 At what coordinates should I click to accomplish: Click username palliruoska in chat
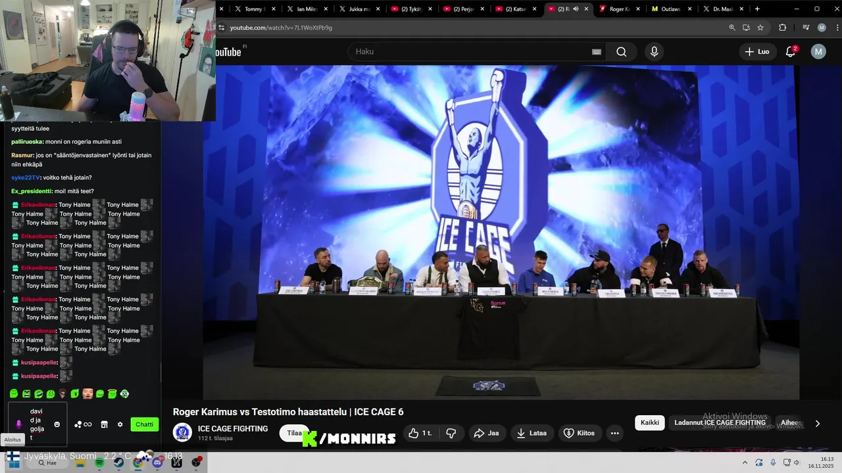coord(27,142)
